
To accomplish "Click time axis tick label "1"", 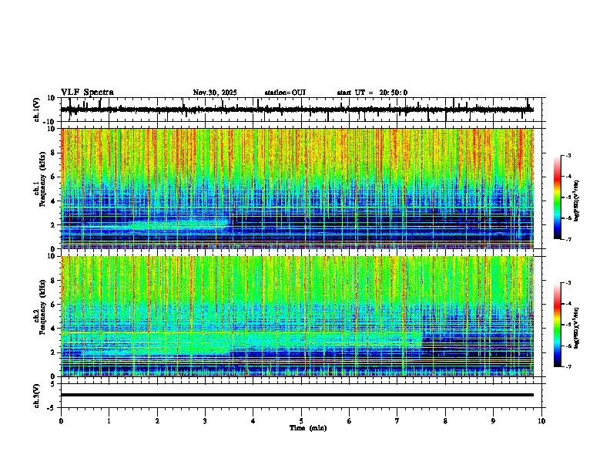I will pyautogui.click(x=109, y=421).
